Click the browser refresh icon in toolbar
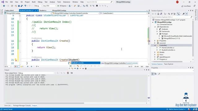The width and height of the screenshot is (198, 111). pos(70,6)
